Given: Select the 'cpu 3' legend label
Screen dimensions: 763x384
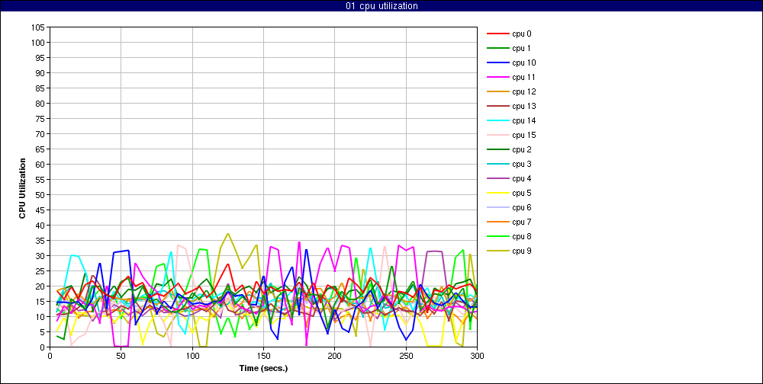Looking at the screenshot, I should point(522,165).
